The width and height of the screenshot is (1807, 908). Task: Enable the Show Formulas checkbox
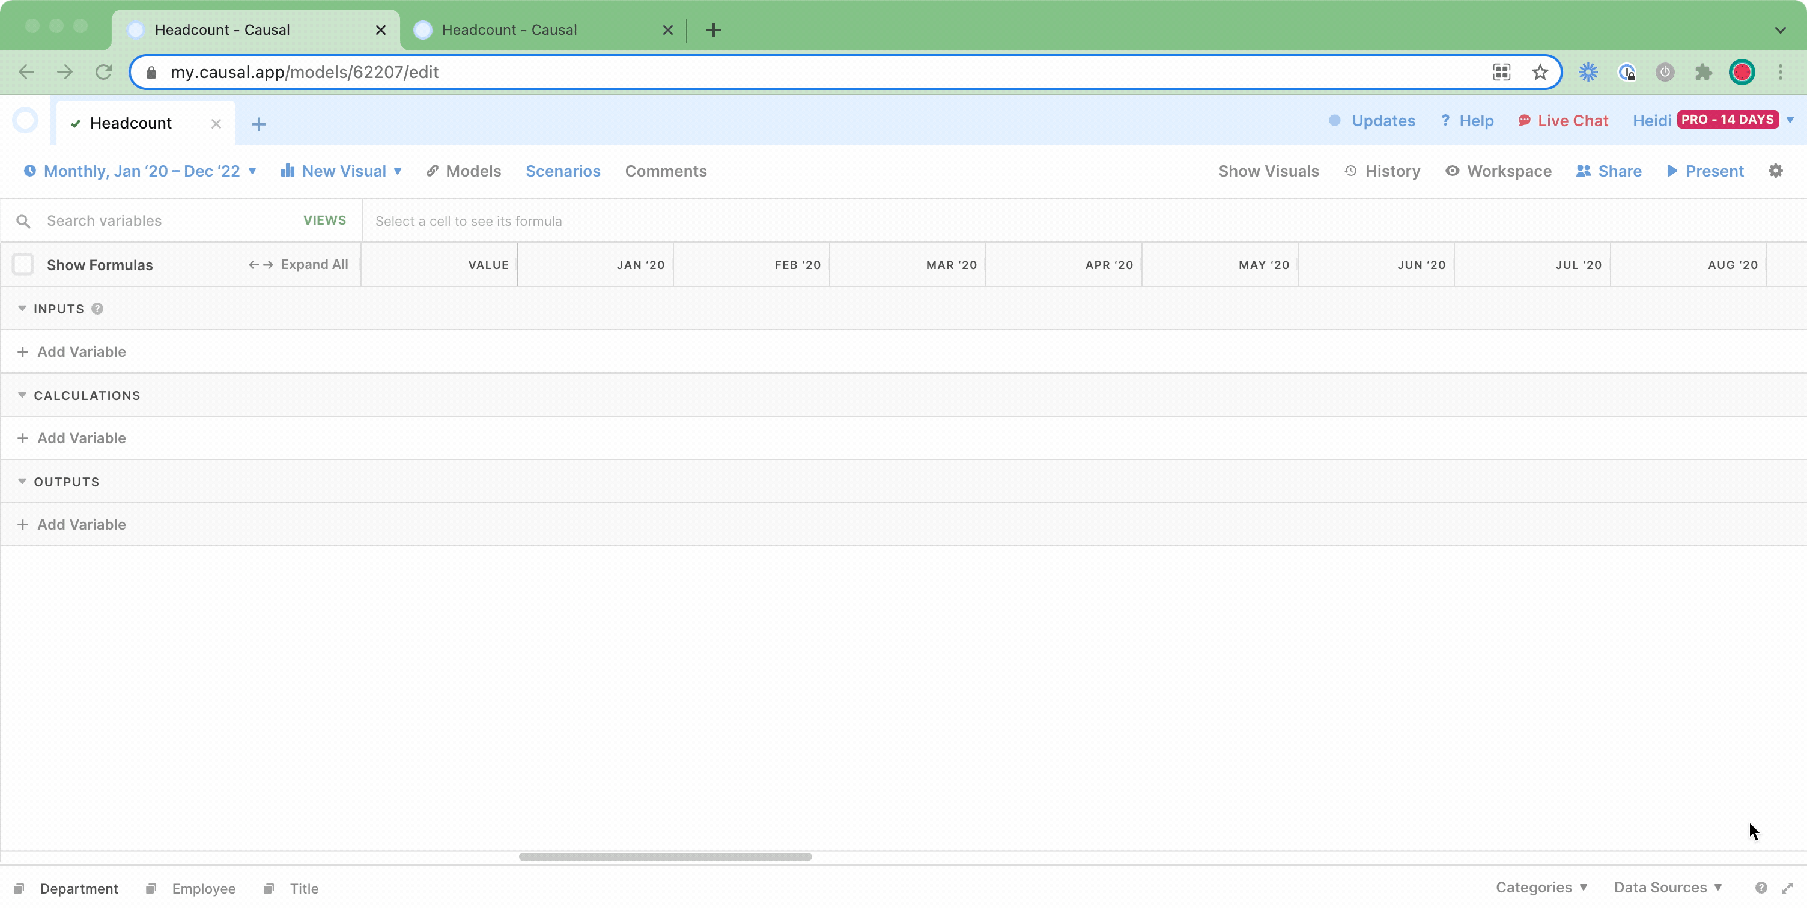coord(23,265)
